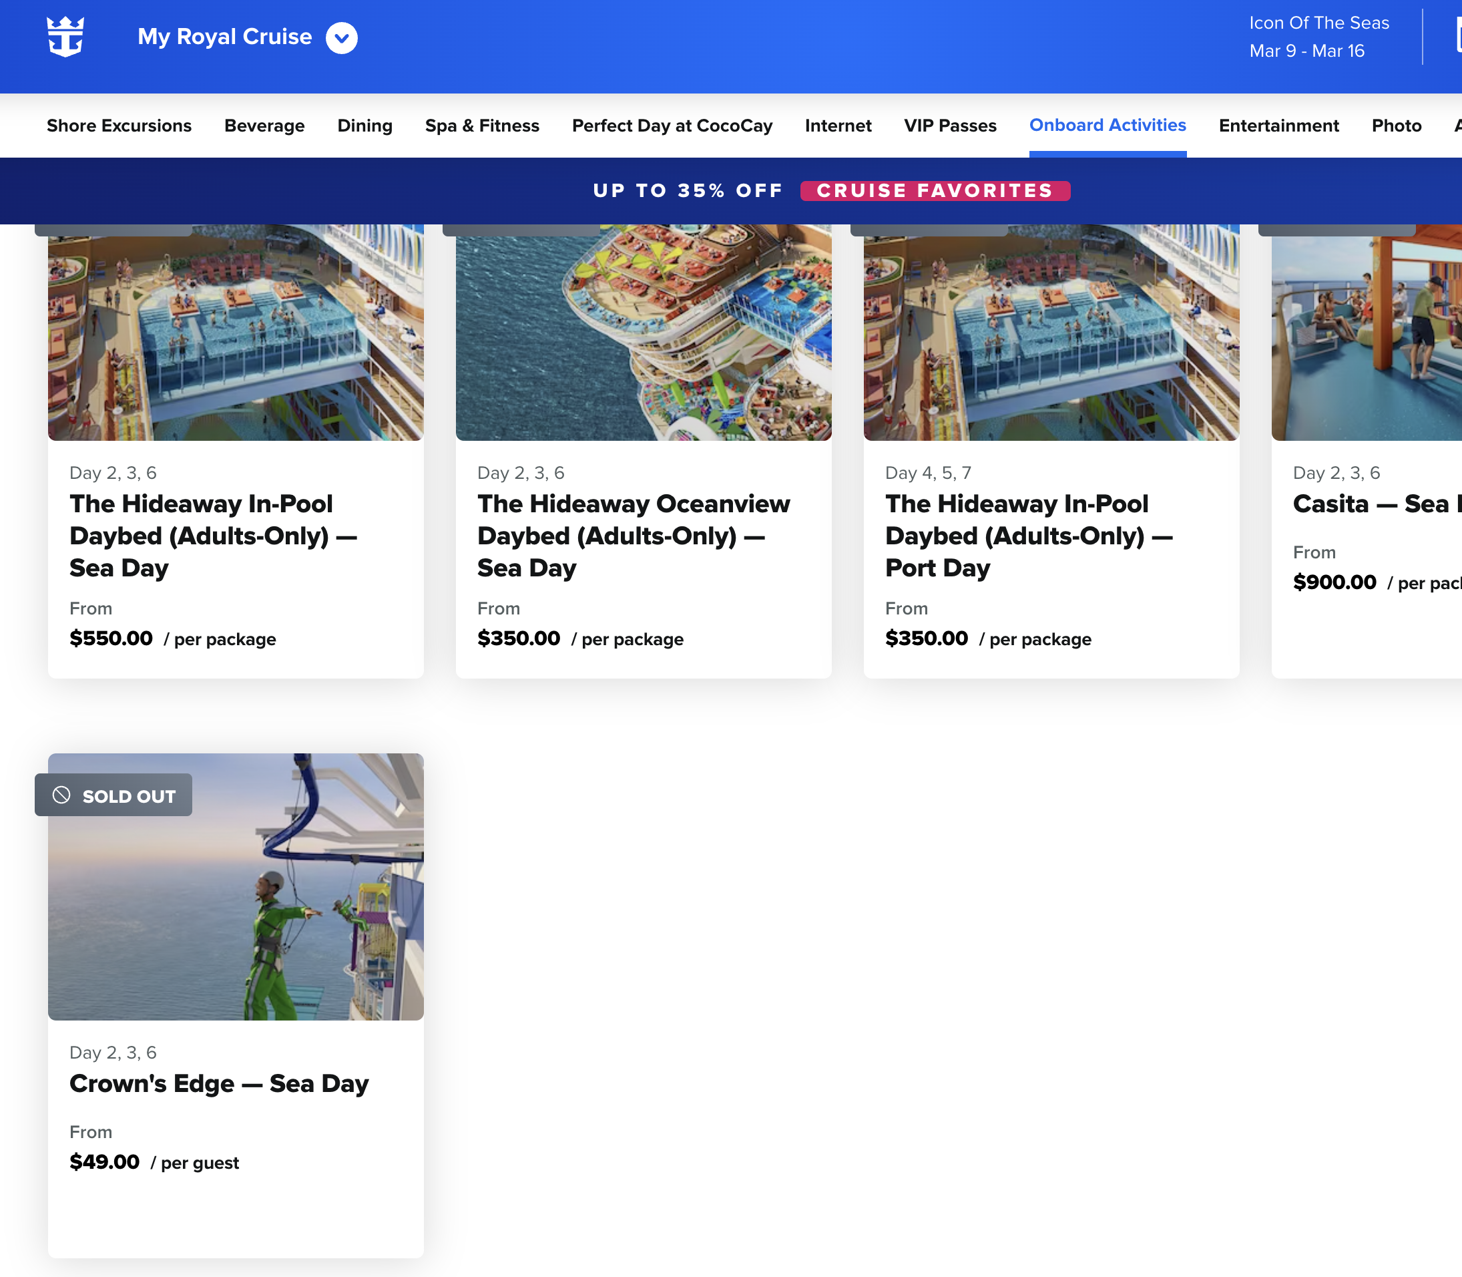1462x1277 pixels.
Task: Open the Casita Sea Day photo
Action: coord(1367,333)
